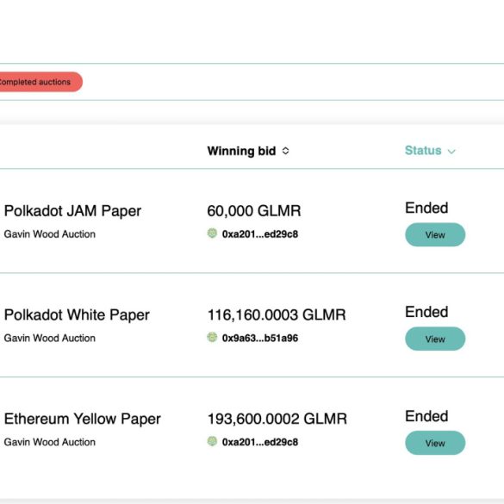Click the Winning bid column header
The image size is (504, 504).
(241, 151)
